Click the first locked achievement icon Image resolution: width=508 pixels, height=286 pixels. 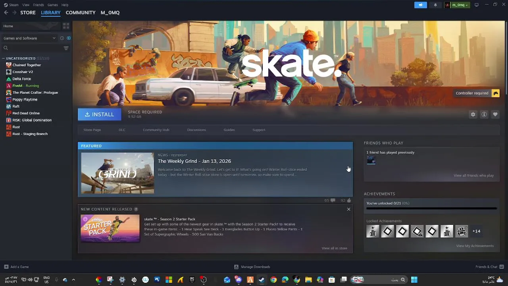pos(373,231)
